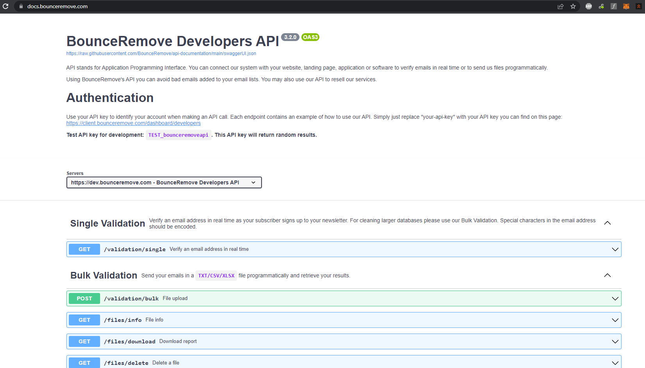Click the GET badge of /files/delete
Viewport: 645px width, 368px height.
click(x=84, y=363)
